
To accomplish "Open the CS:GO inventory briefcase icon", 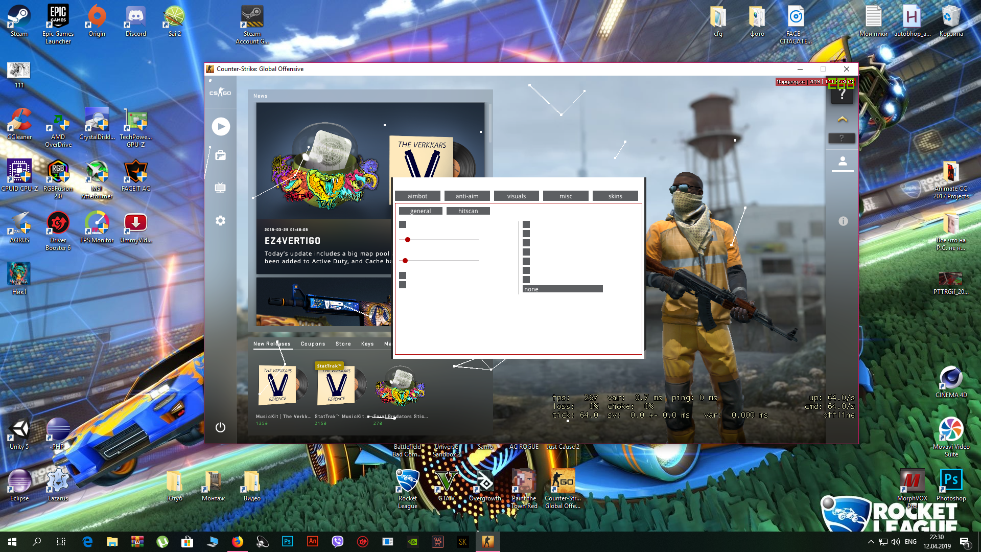I will pyautogui.click(x=221, y=155).
